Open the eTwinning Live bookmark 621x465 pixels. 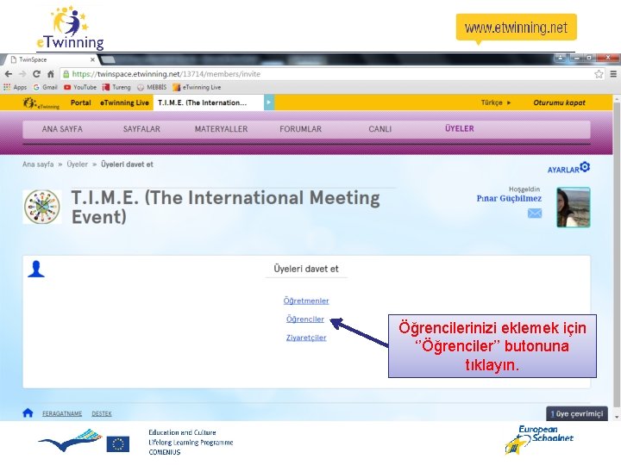[197, 87]
